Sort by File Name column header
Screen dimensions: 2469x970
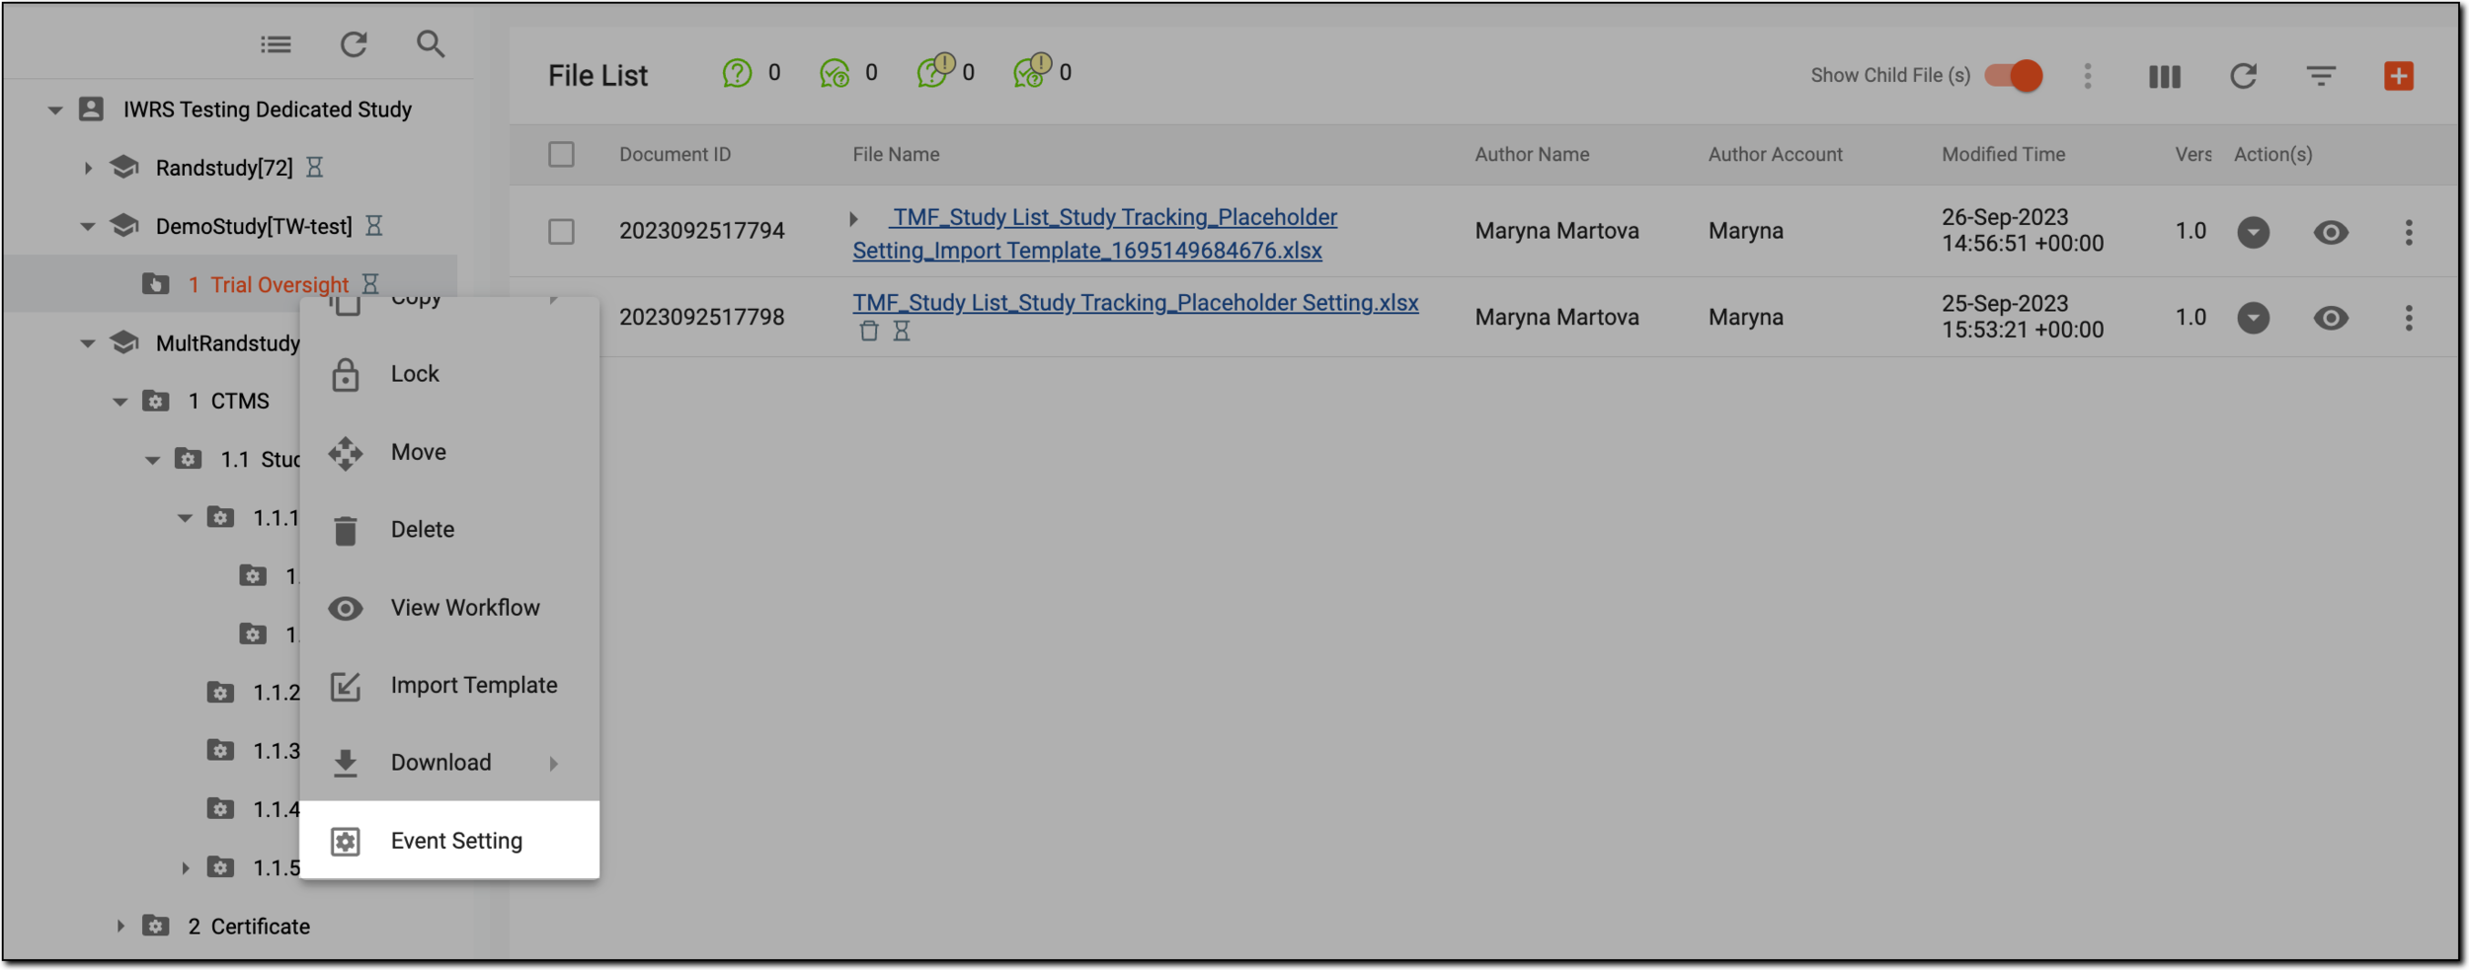pos(896,155)
